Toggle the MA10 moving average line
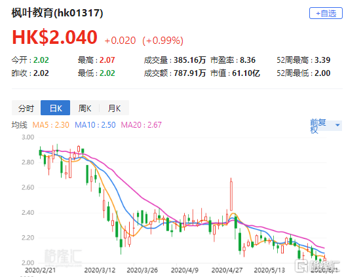 tap(95, 125)
